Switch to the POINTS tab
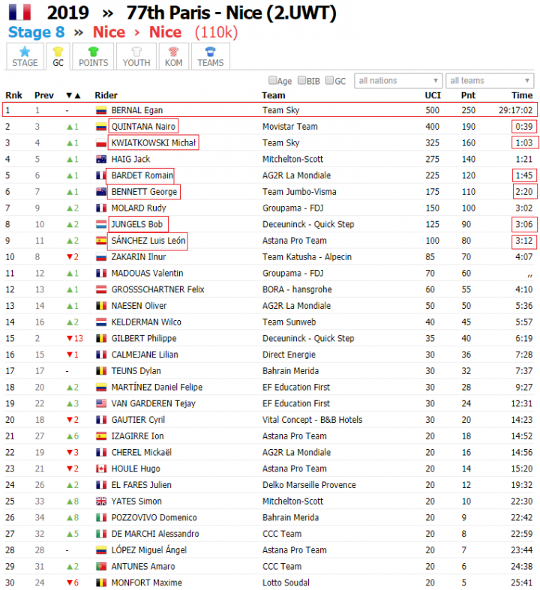Viewport: 540px width, 590px height. pyautogui.click(x=93, y=56)
